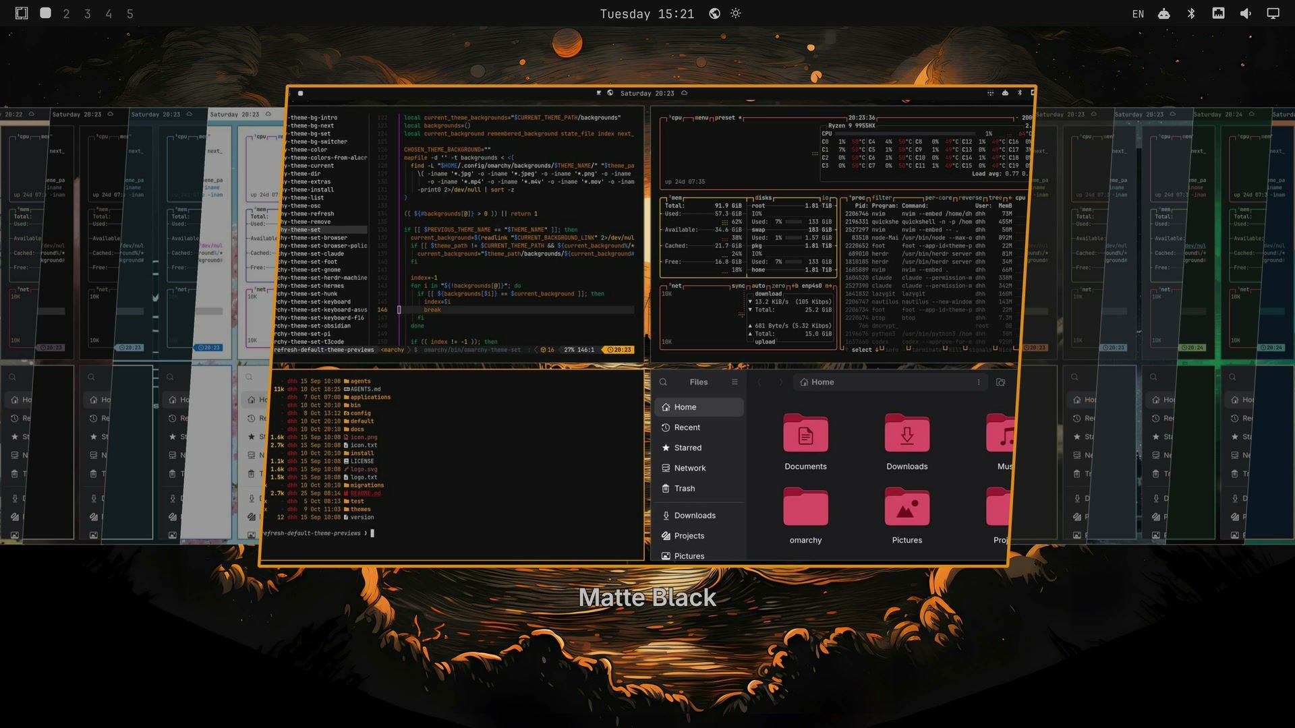Cycle the preset option in btop cpu panel
Viewport: 1295px width, 728px height.
coord(728,118)
